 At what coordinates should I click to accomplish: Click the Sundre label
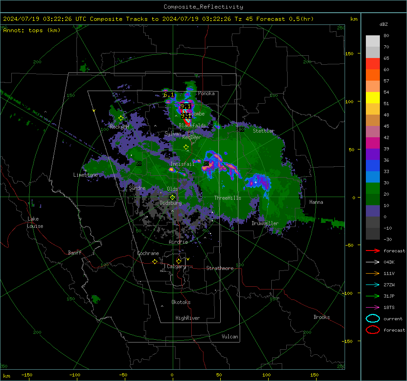[x=137, y=188]
